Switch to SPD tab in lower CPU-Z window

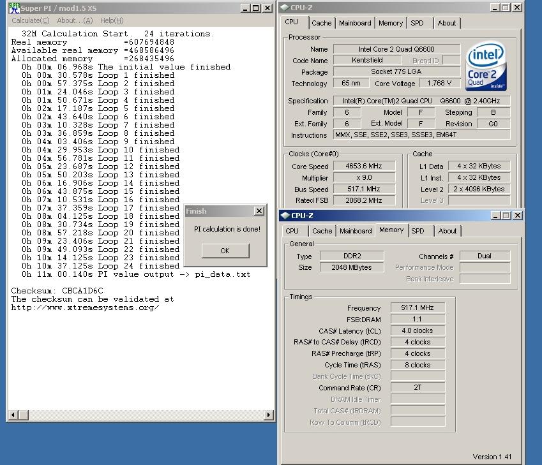tap(418, 231)
